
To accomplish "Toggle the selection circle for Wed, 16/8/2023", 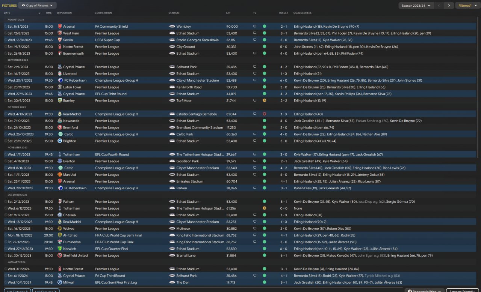I will 6,40.
